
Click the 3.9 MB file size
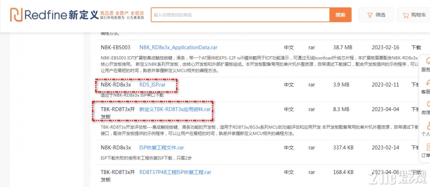341,85
